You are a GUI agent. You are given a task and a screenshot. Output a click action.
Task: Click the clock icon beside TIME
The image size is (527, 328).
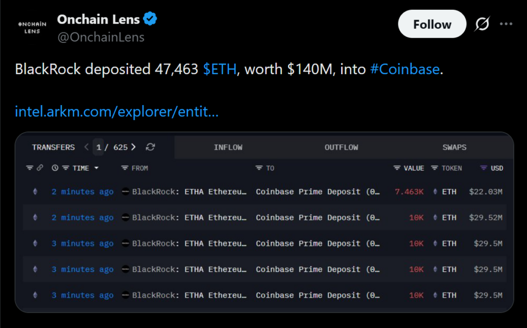(x=55, y=168)
